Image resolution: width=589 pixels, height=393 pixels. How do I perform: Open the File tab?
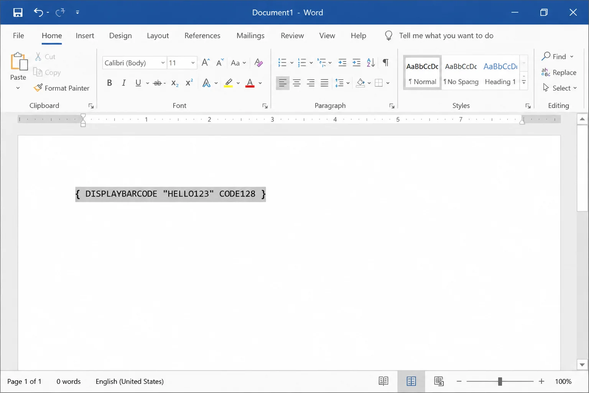(x=18, y=36)
